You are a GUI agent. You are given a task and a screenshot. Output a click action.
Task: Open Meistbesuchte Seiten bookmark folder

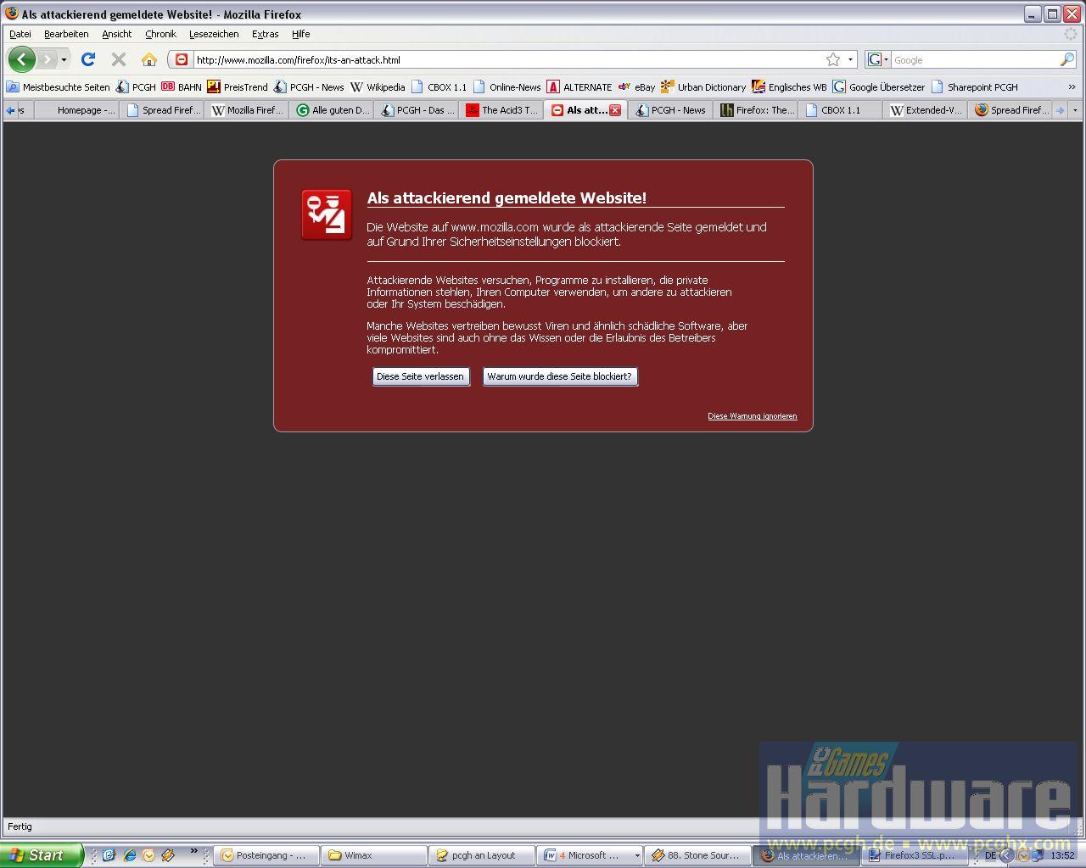[x=59, y=86]
